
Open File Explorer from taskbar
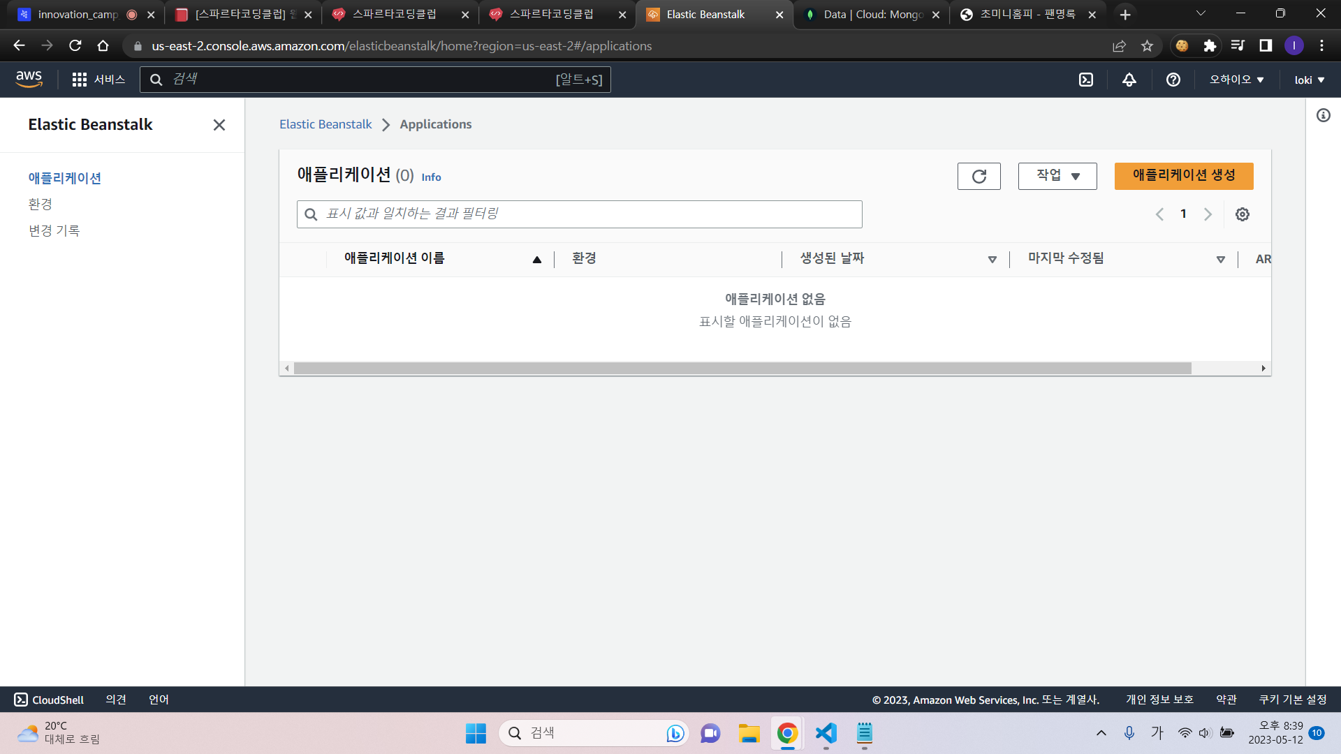click(x=749, y=733)
